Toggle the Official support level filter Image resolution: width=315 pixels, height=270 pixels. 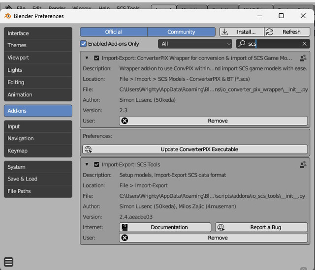(x=114, y=31)
